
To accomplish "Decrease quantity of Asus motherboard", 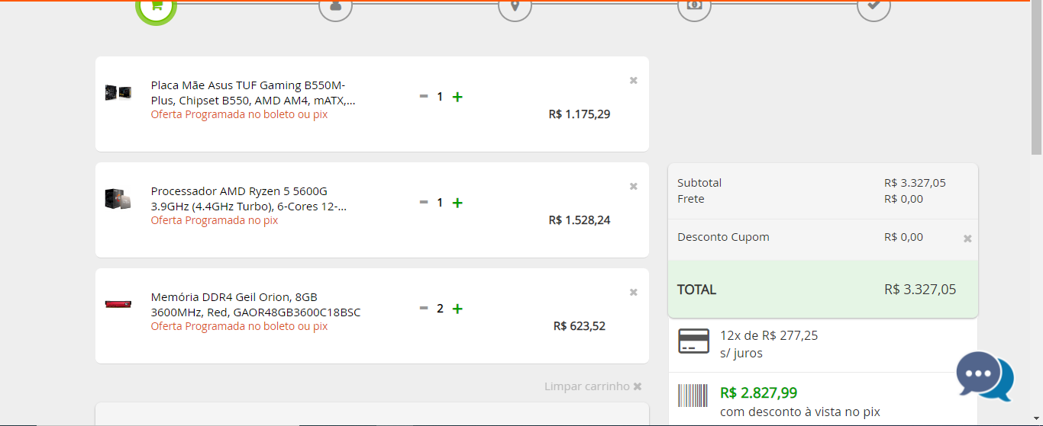I will coord(424,97).
